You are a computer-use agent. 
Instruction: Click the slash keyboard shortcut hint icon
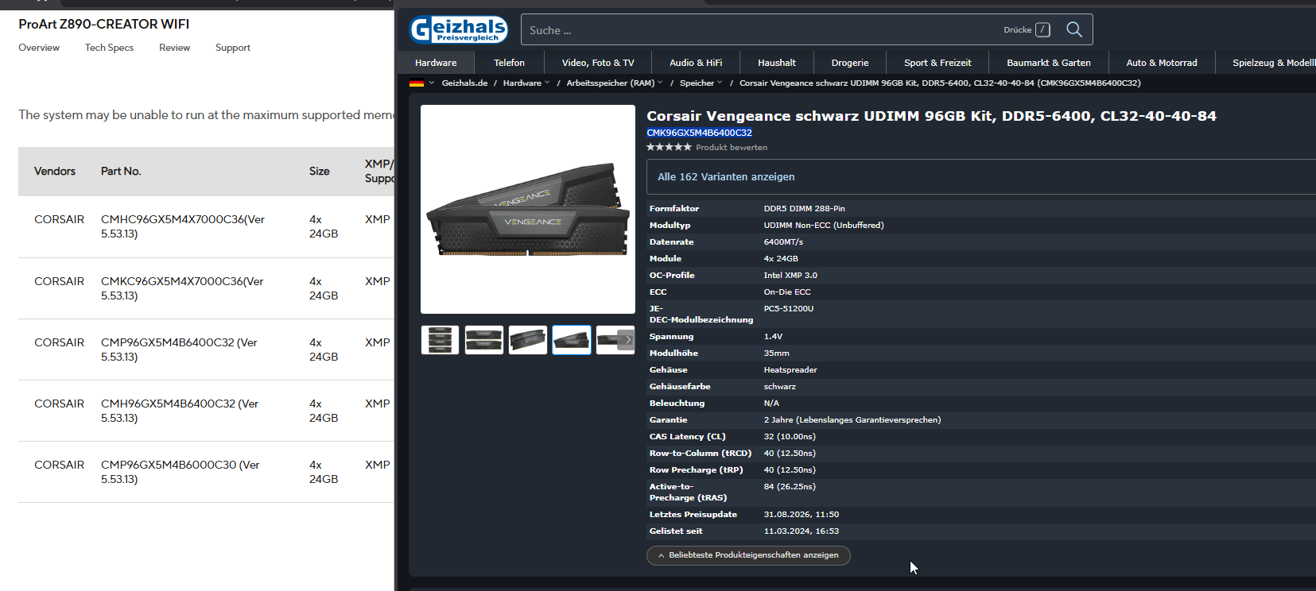pos(1042,29)
